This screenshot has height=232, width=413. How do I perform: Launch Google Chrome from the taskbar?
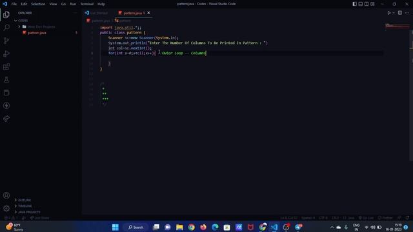pos(192,227)
